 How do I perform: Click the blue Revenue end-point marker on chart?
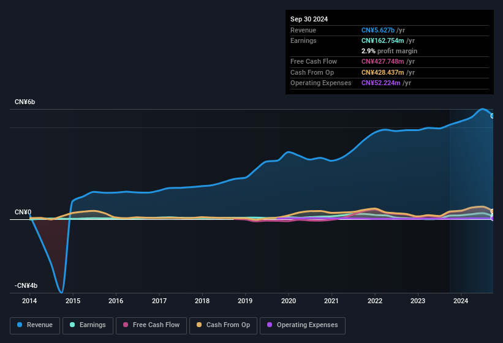493,116
